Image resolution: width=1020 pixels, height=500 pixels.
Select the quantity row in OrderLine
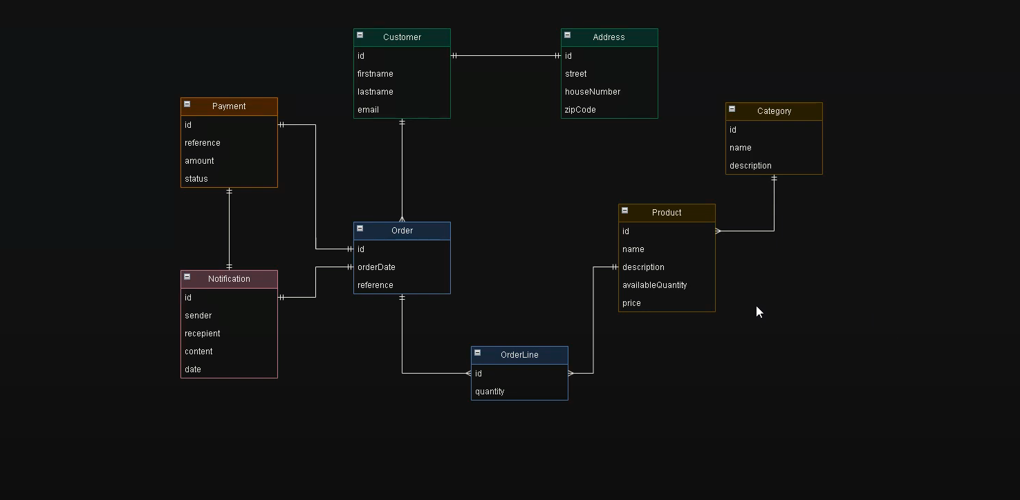[490, 392]
